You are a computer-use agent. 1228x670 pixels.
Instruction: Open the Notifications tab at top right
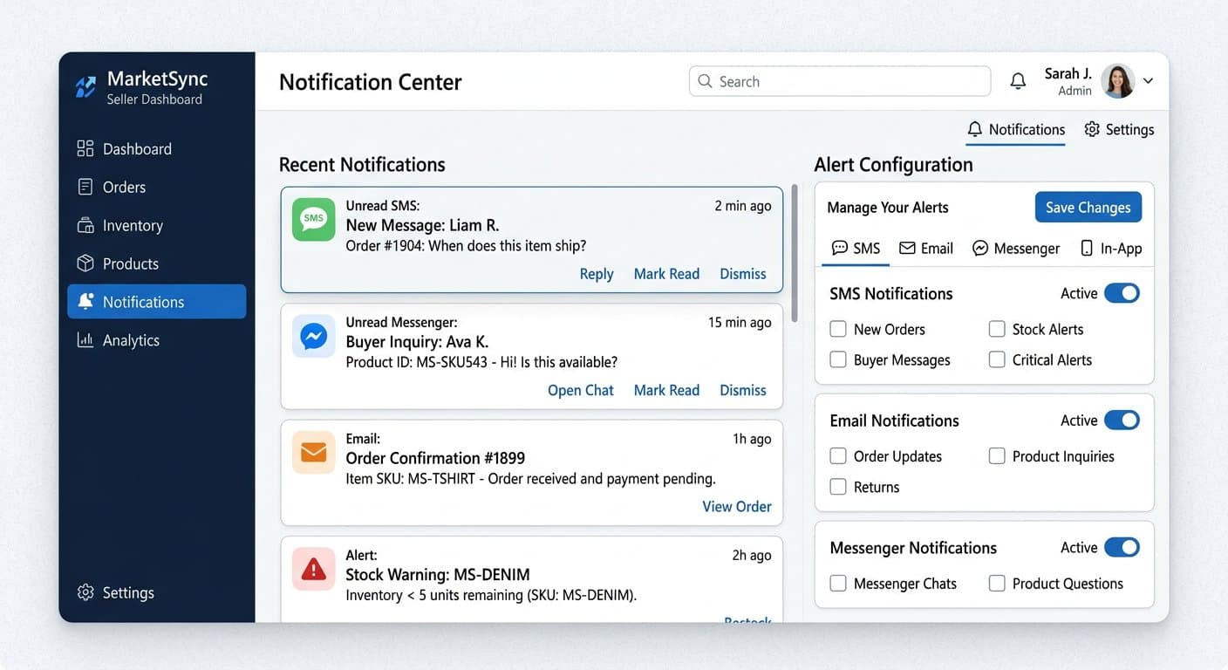tap(1016, 130)
